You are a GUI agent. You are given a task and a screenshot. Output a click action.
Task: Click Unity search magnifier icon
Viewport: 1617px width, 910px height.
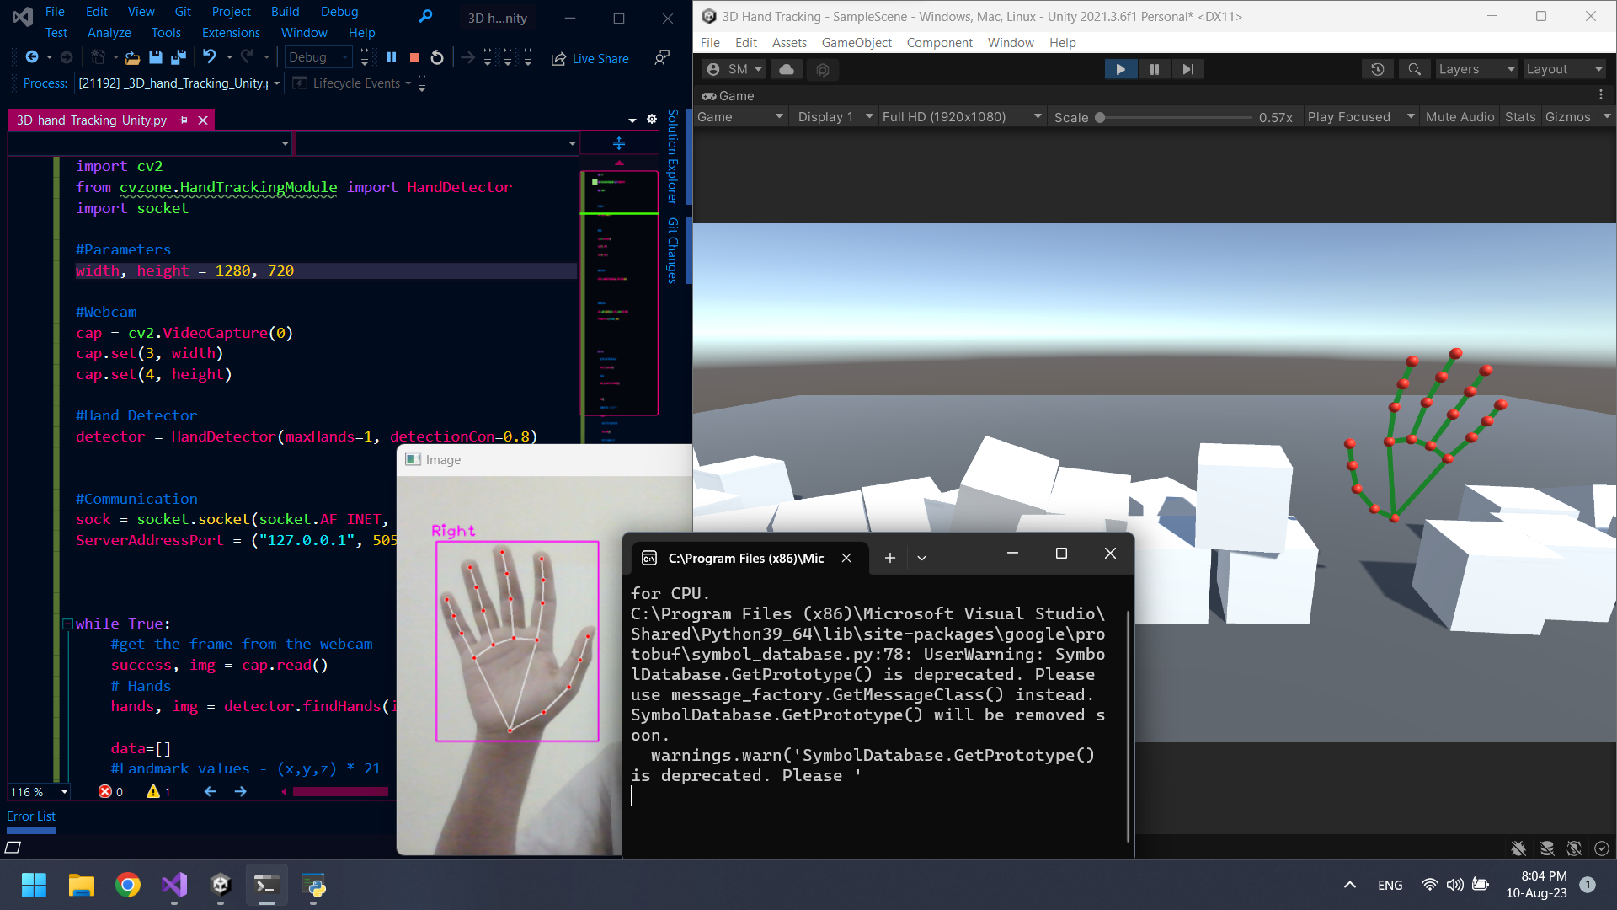point(1414,69)
